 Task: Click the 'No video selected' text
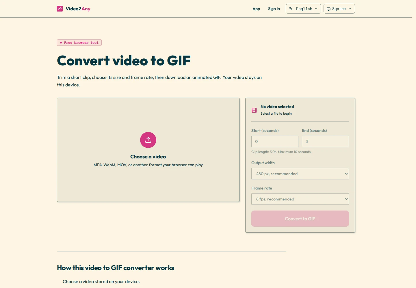click(277, 107)
